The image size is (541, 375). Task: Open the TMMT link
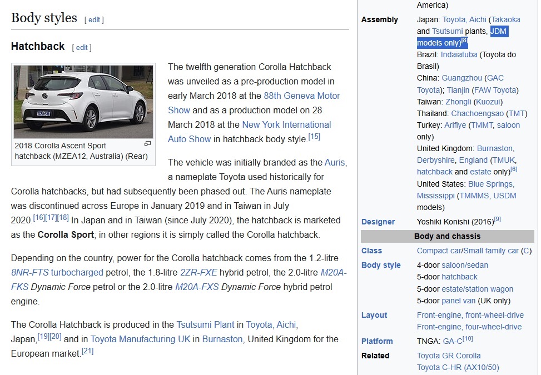click(x=482, y=126)
